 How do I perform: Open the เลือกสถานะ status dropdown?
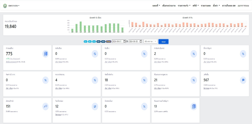click(x=150, y=41)
